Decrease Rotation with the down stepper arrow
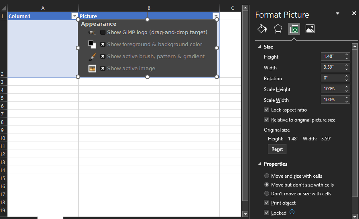The height and width of the screenshot is (219, 359). (x=347, y=80)
